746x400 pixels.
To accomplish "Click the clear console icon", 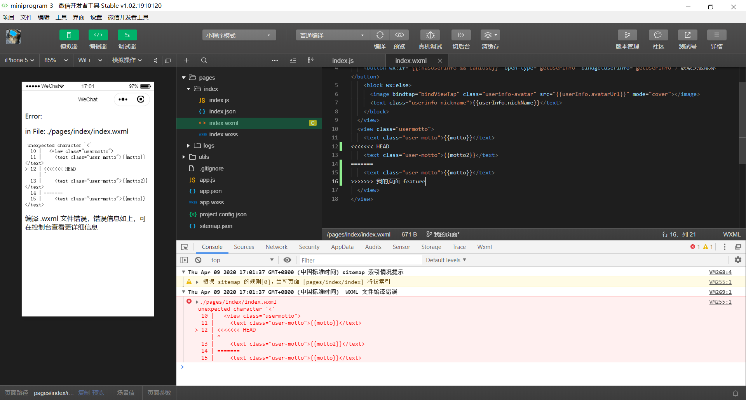I will click(198, 260).
